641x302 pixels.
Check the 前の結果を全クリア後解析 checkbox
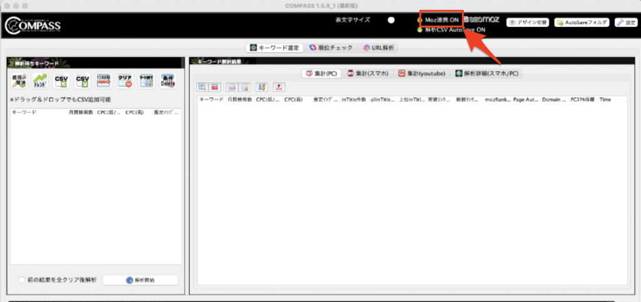click(x=22, y=279)
